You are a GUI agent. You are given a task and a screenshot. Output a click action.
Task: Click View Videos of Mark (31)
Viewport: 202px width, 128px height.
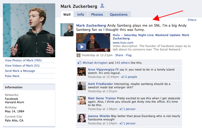point(22,66)
